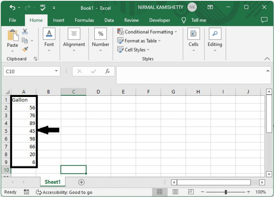Screen dimensions: 274x197
Task: Click the Cut scissors icon
Action: pyautogui.click(x=25, y=32)
